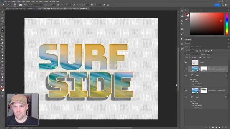Select the Brush tool in the toolbar
The height and width of the screenshot is (129, 230).
3,30
